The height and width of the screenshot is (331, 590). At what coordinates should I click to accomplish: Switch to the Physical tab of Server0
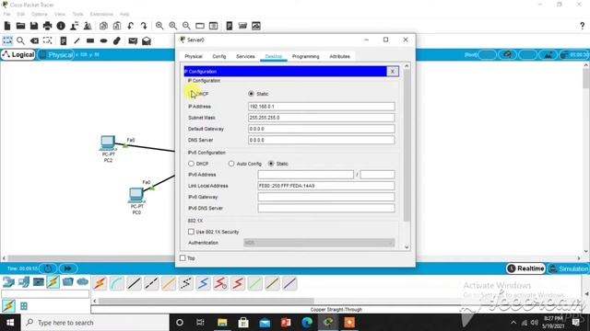pos(194,56)
